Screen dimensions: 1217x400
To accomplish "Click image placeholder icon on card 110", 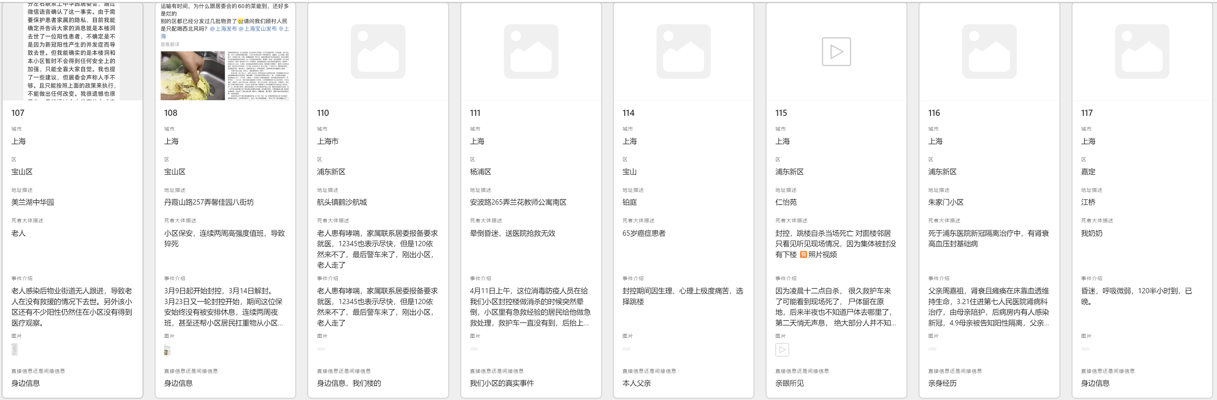I will click(x=378, y=51).
